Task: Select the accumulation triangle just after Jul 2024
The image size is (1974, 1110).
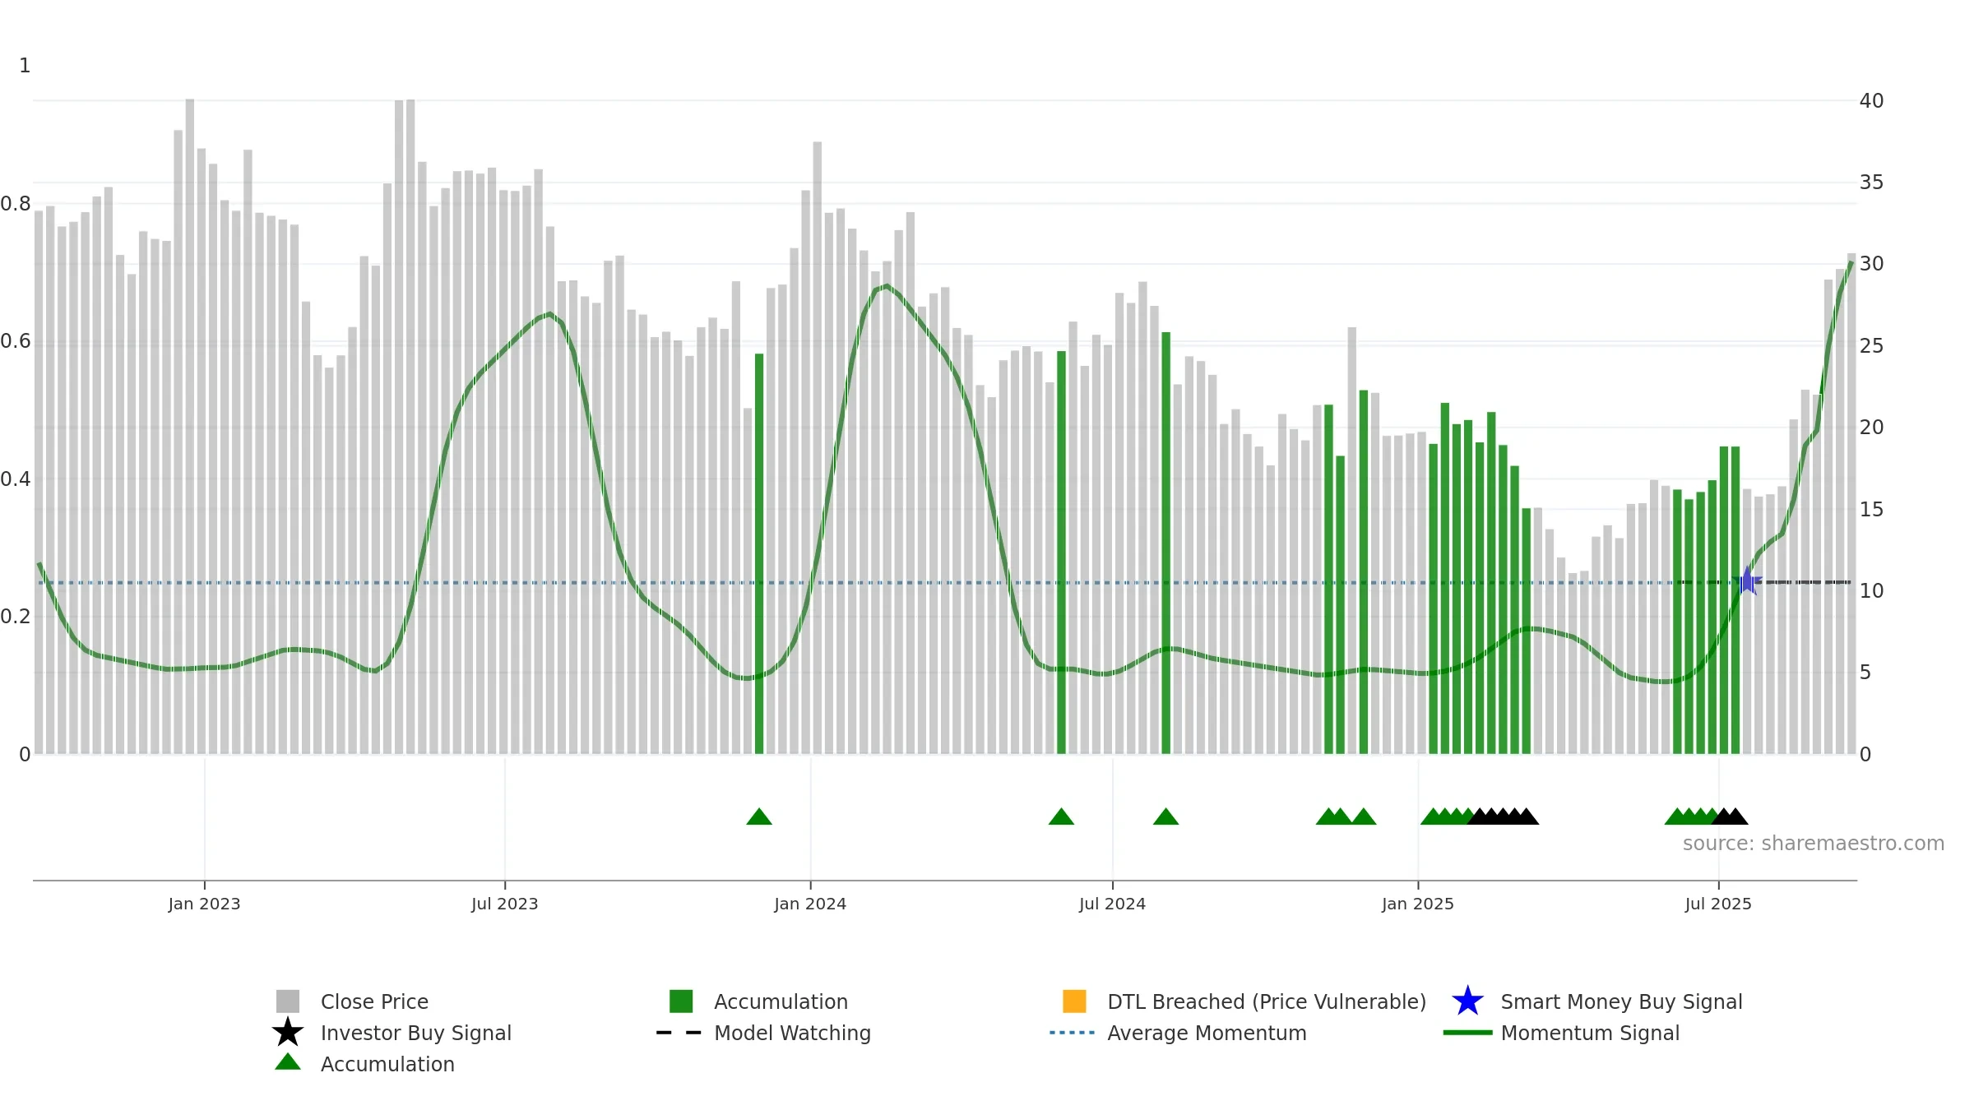Action: coord(1165,816)
